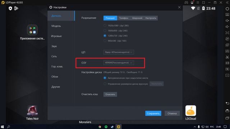Select 960x540 (dpi 160) resolution
Image resolution: width=230 pixels, height=129 pixels.
(x=105, y=41)
